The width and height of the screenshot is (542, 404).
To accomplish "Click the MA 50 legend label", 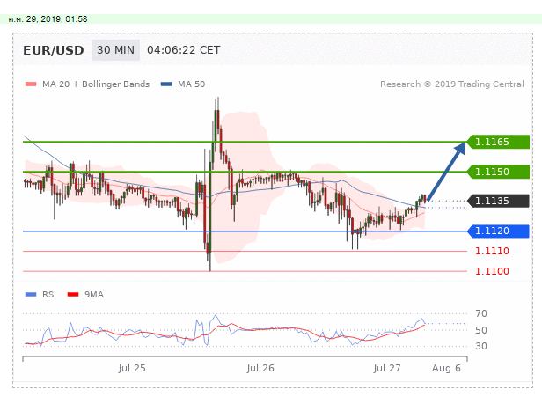I will coord(191,84).
